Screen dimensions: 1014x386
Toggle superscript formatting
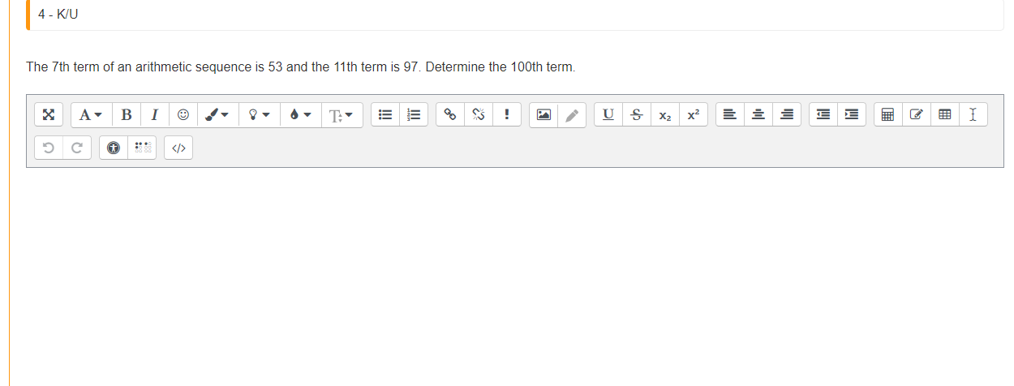694,115
